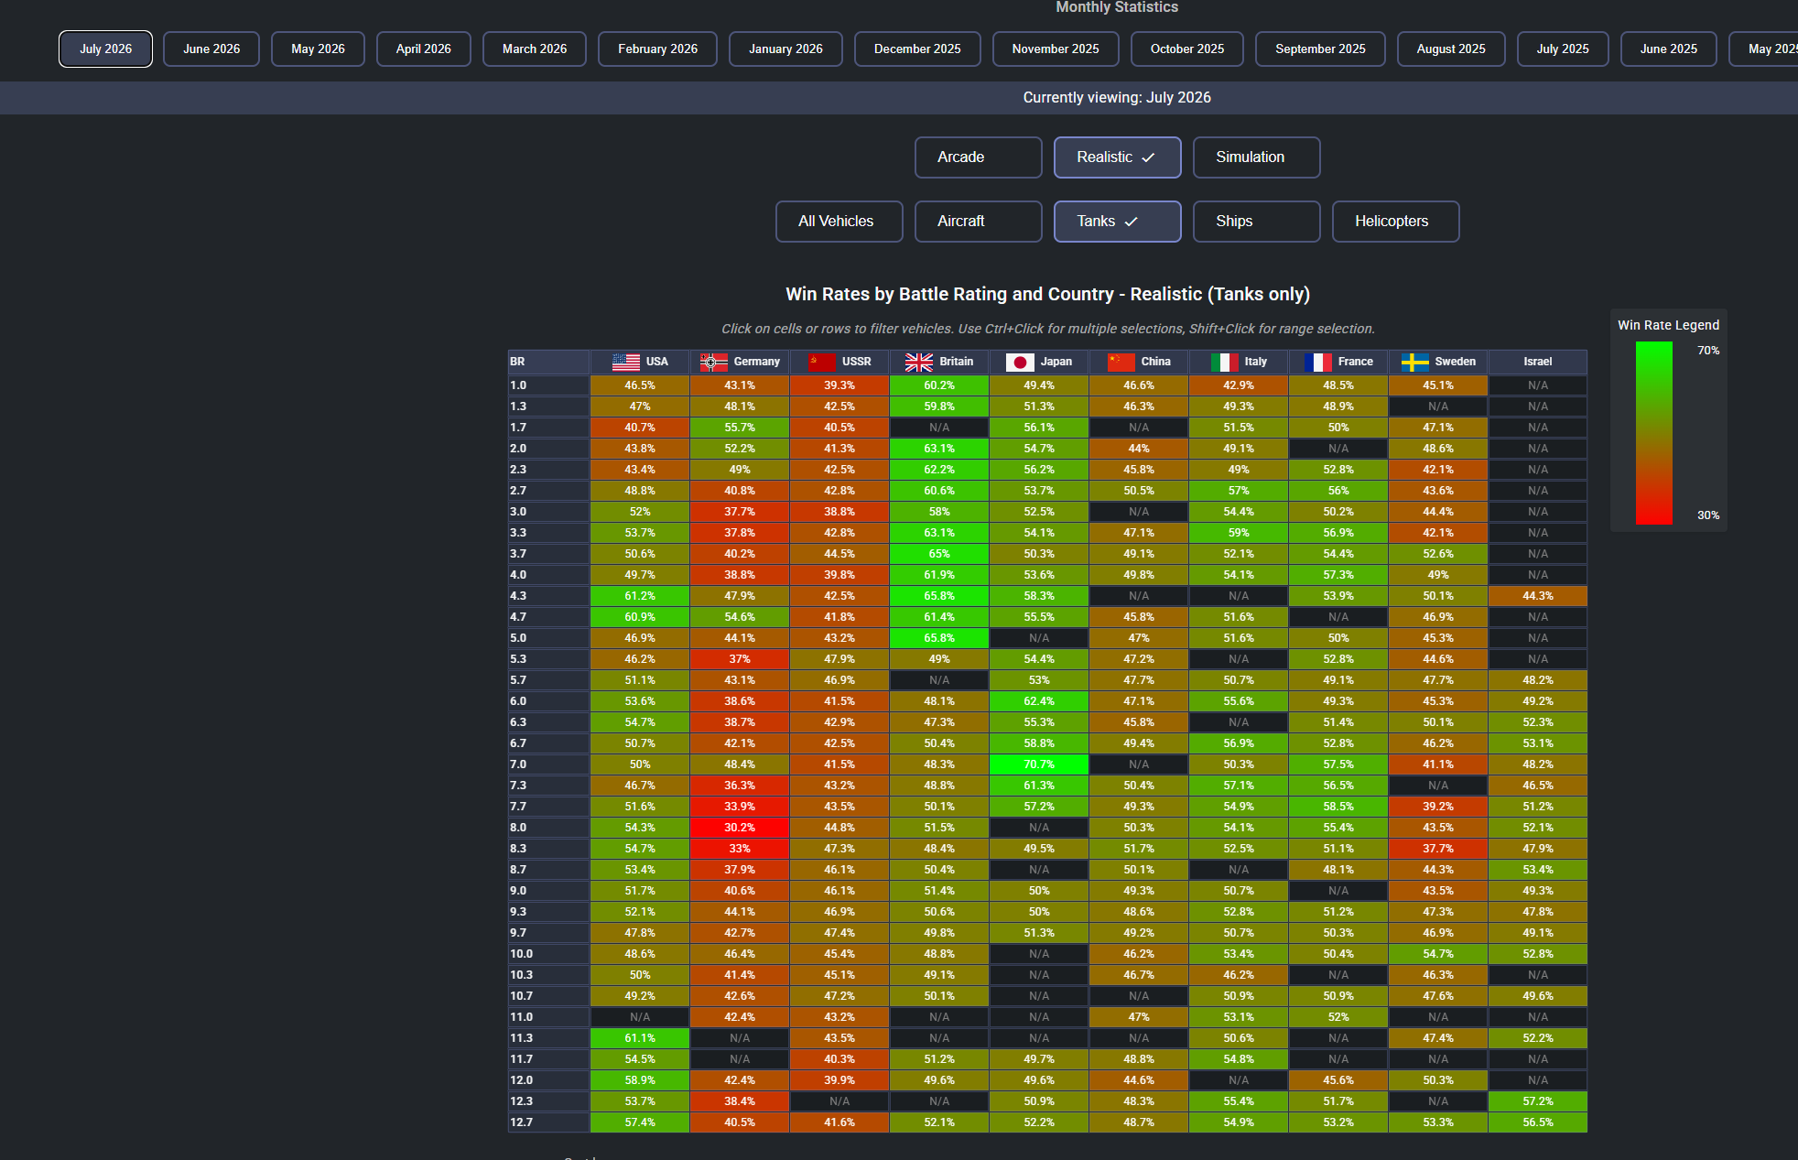This screenshot has height=1160, width=1798.
Task: Click the USA flag icon in header
Action: [x=626, y=362]
